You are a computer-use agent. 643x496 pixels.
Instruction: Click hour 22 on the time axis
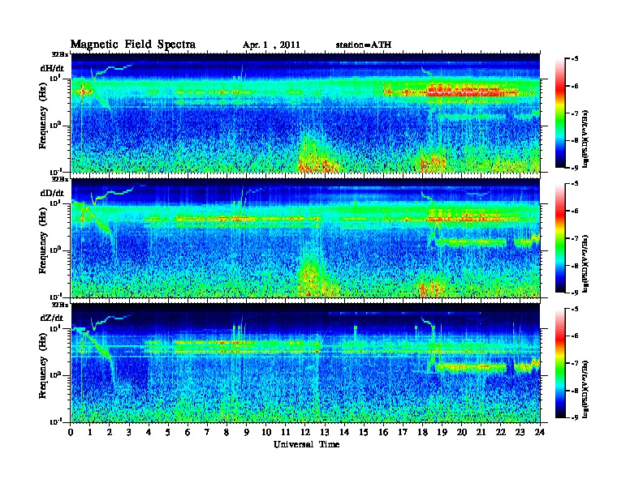[501, 433]
